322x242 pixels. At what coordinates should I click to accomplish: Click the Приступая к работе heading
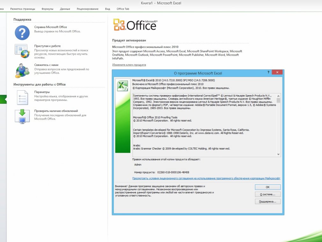pos(48,46)
